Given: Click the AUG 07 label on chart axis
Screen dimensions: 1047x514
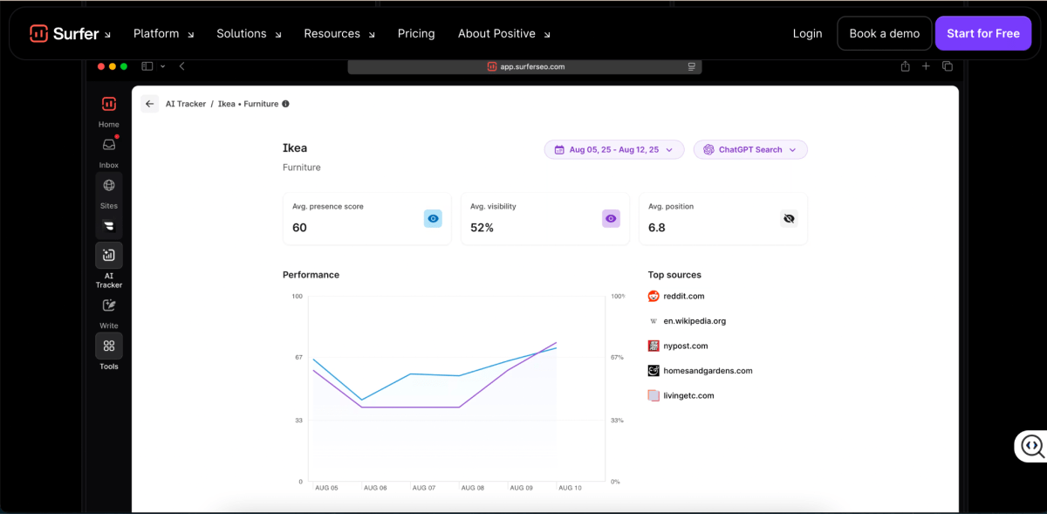Looking at the screenshot, I should [424, 488].
